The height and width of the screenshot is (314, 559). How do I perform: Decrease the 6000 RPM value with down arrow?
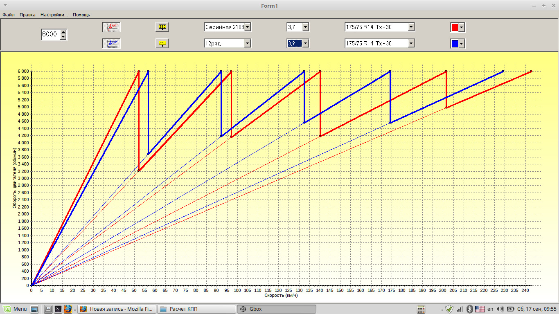tap(63, 37)
